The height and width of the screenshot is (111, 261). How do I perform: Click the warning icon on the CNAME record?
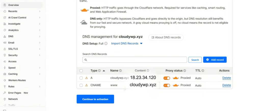pos(86,85)
